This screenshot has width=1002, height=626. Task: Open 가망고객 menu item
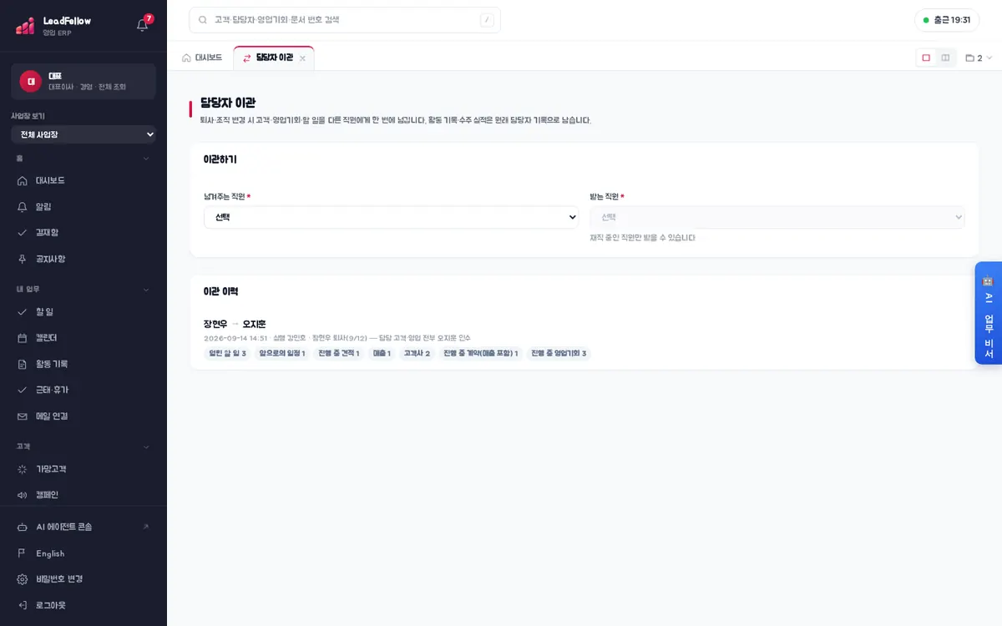(x=83, y=469)
